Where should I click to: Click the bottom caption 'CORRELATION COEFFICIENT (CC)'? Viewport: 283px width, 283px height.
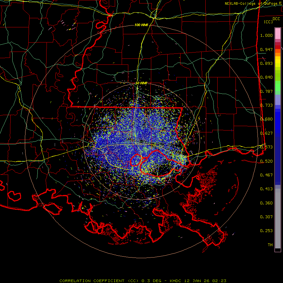tap(99, 281)
